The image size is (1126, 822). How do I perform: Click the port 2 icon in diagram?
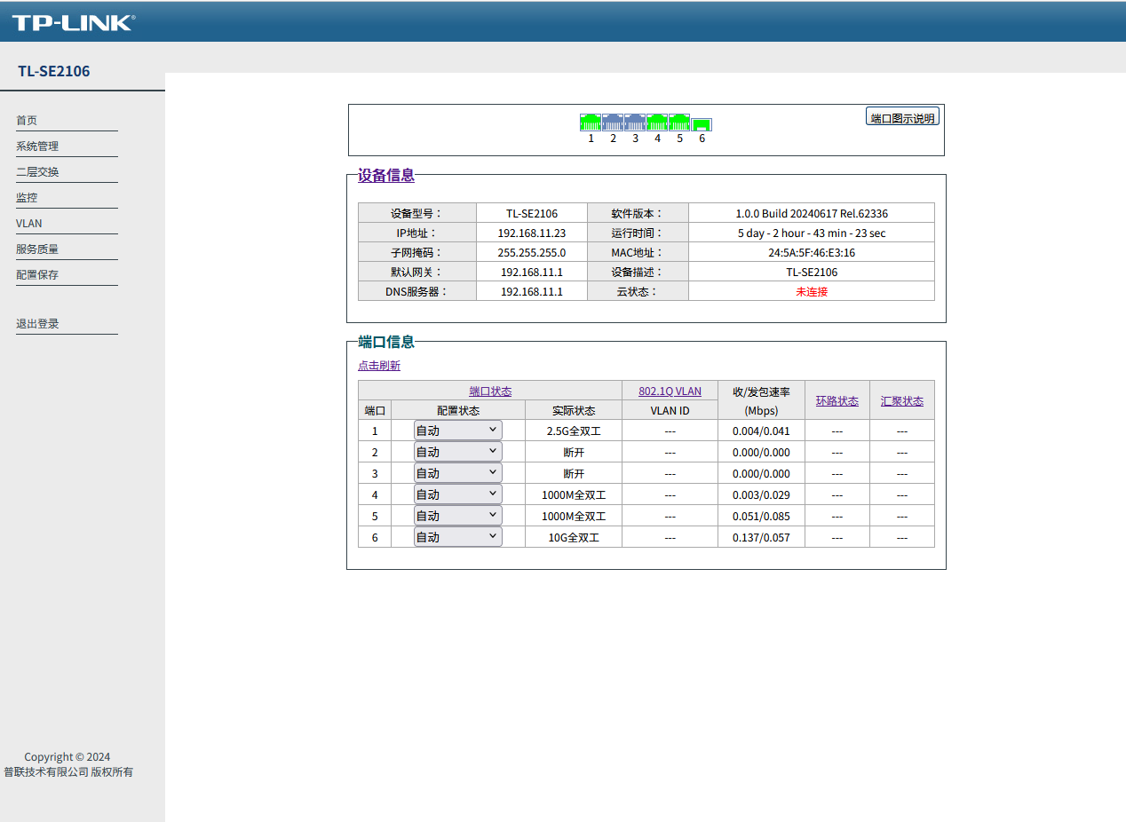coord(613,123)
